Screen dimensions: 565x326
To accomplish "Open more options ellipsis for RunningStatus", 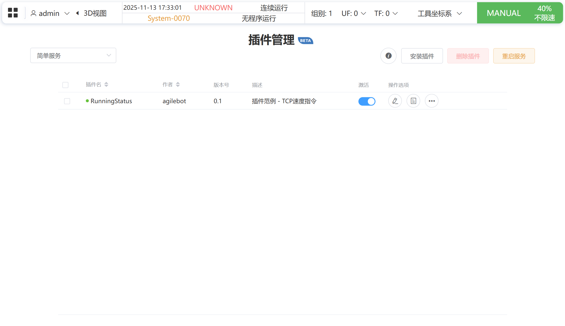I will click(432, 101).
